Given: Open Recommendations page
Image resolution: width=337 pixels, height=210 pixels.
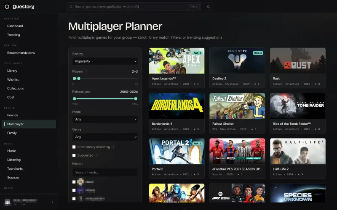Looking at the screenshot, I should click(x=21, y=53).
